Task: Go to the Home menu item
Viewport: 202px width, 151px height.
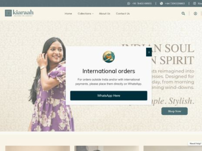Action: [x=68, y=14]
